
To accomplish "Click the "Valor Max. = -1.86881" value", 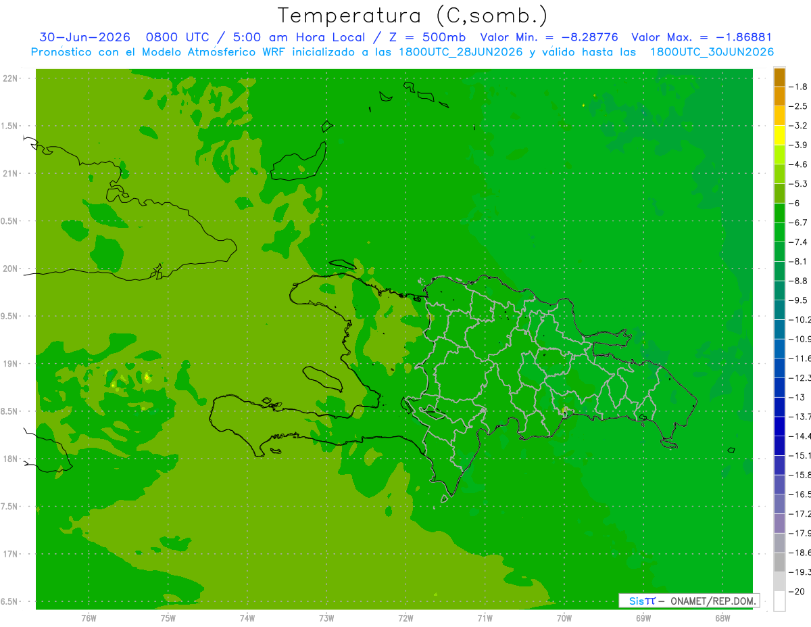I will coord(702,37).
